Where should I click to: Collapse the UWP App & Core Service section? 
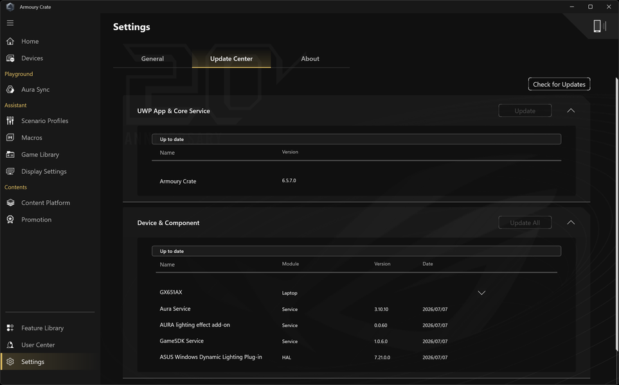(x=571, y=111)
